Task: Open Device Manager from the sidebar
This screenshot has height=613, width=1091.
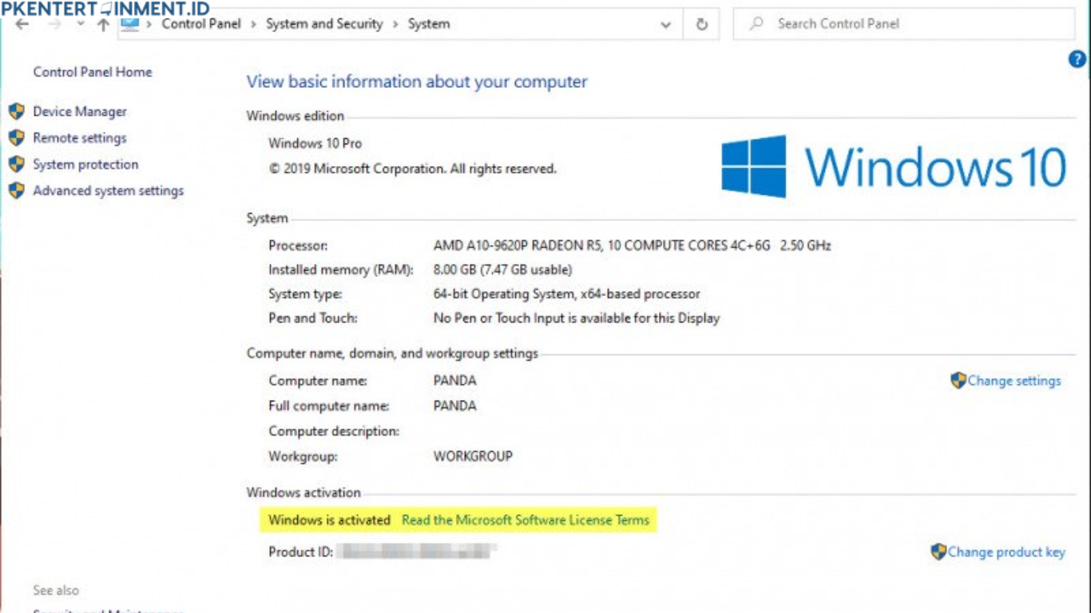Action: 79,112
